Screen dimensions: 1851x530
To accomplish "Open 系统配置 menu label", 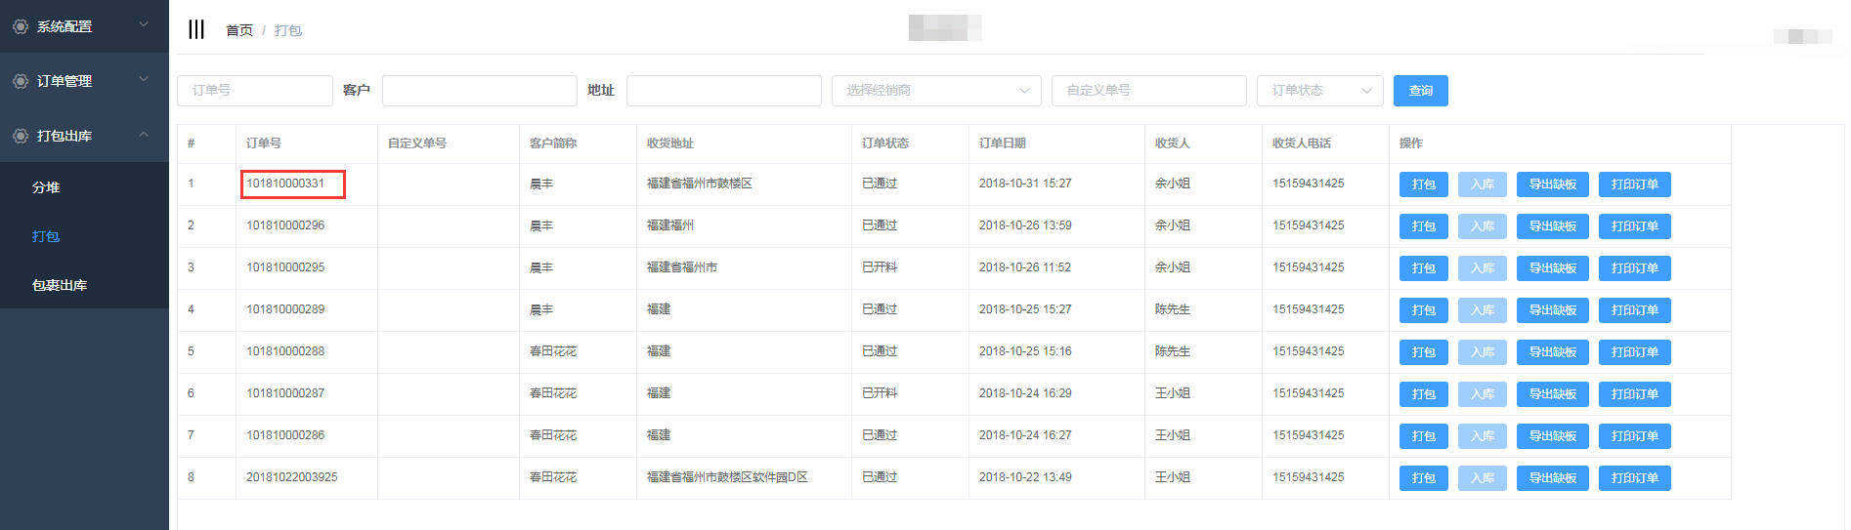I will [x=65, y=26].
